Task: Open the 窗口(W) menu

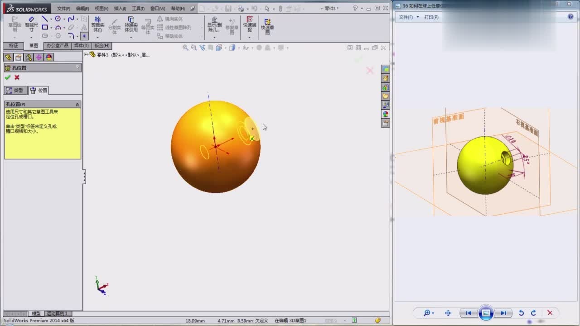Action: (158, 9)
